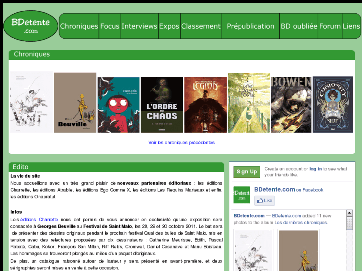Open the brown Beuville photo in Facebook feed
The height and width of the screenshot is (271, 362).
298,250
